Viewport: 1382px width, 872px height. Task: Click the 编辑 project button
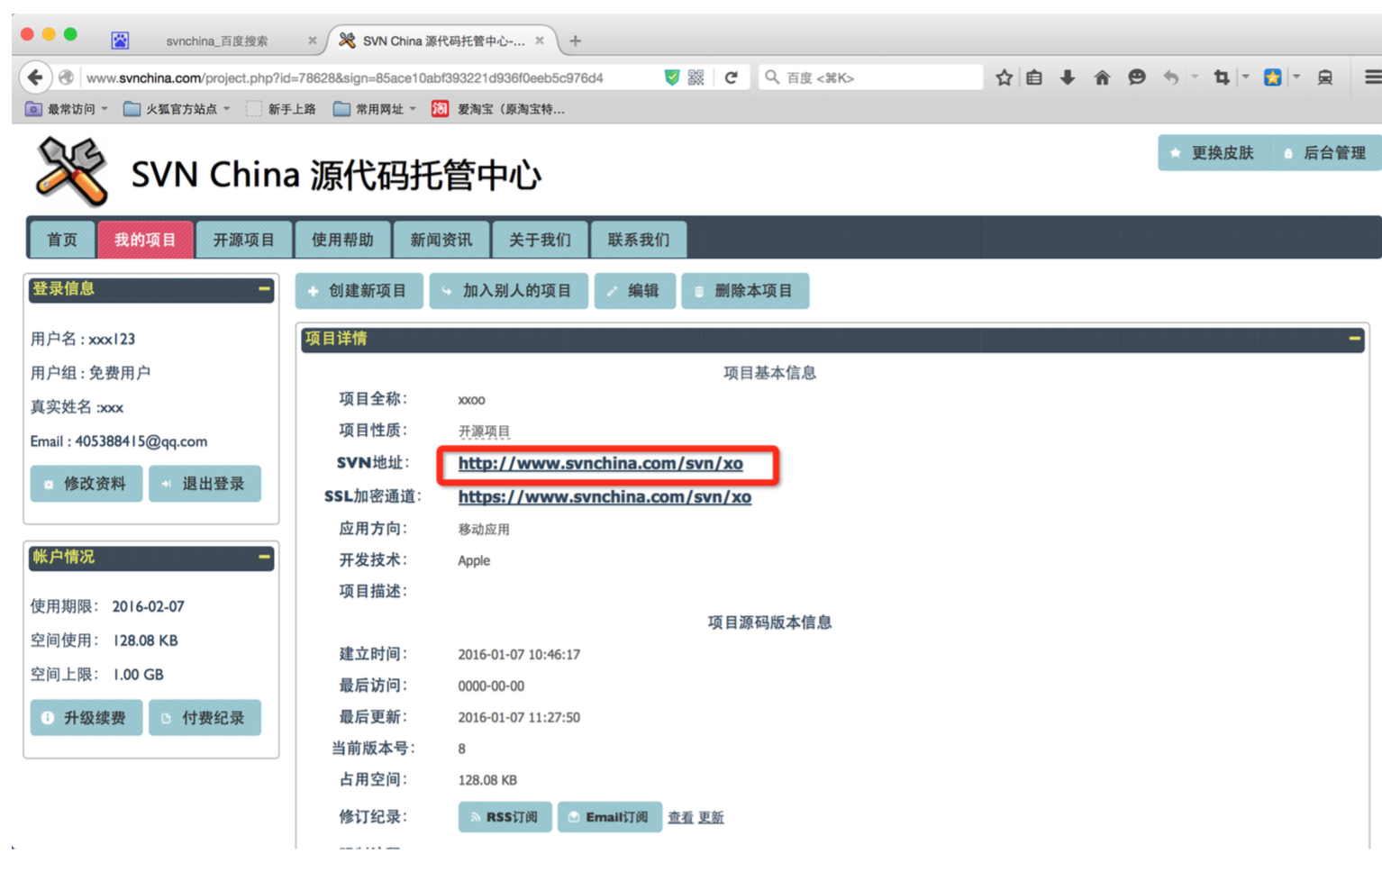pos(634,291)
